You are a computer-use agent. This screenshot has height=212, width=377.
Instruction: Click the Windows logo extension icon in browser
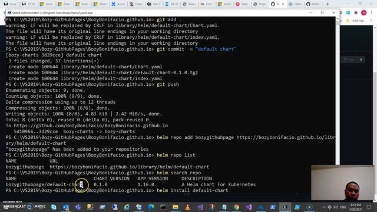(x=348, y=13)
